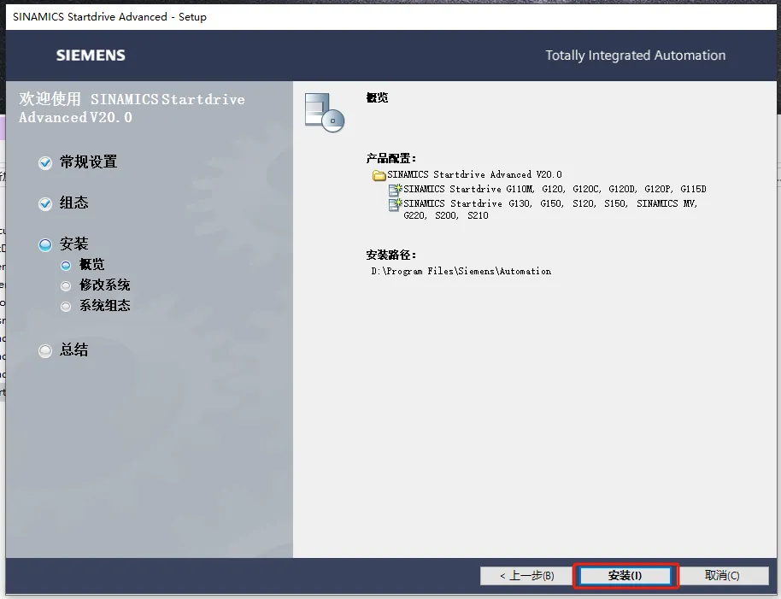Open the 系统组态 sub-step label

point(104,305)
